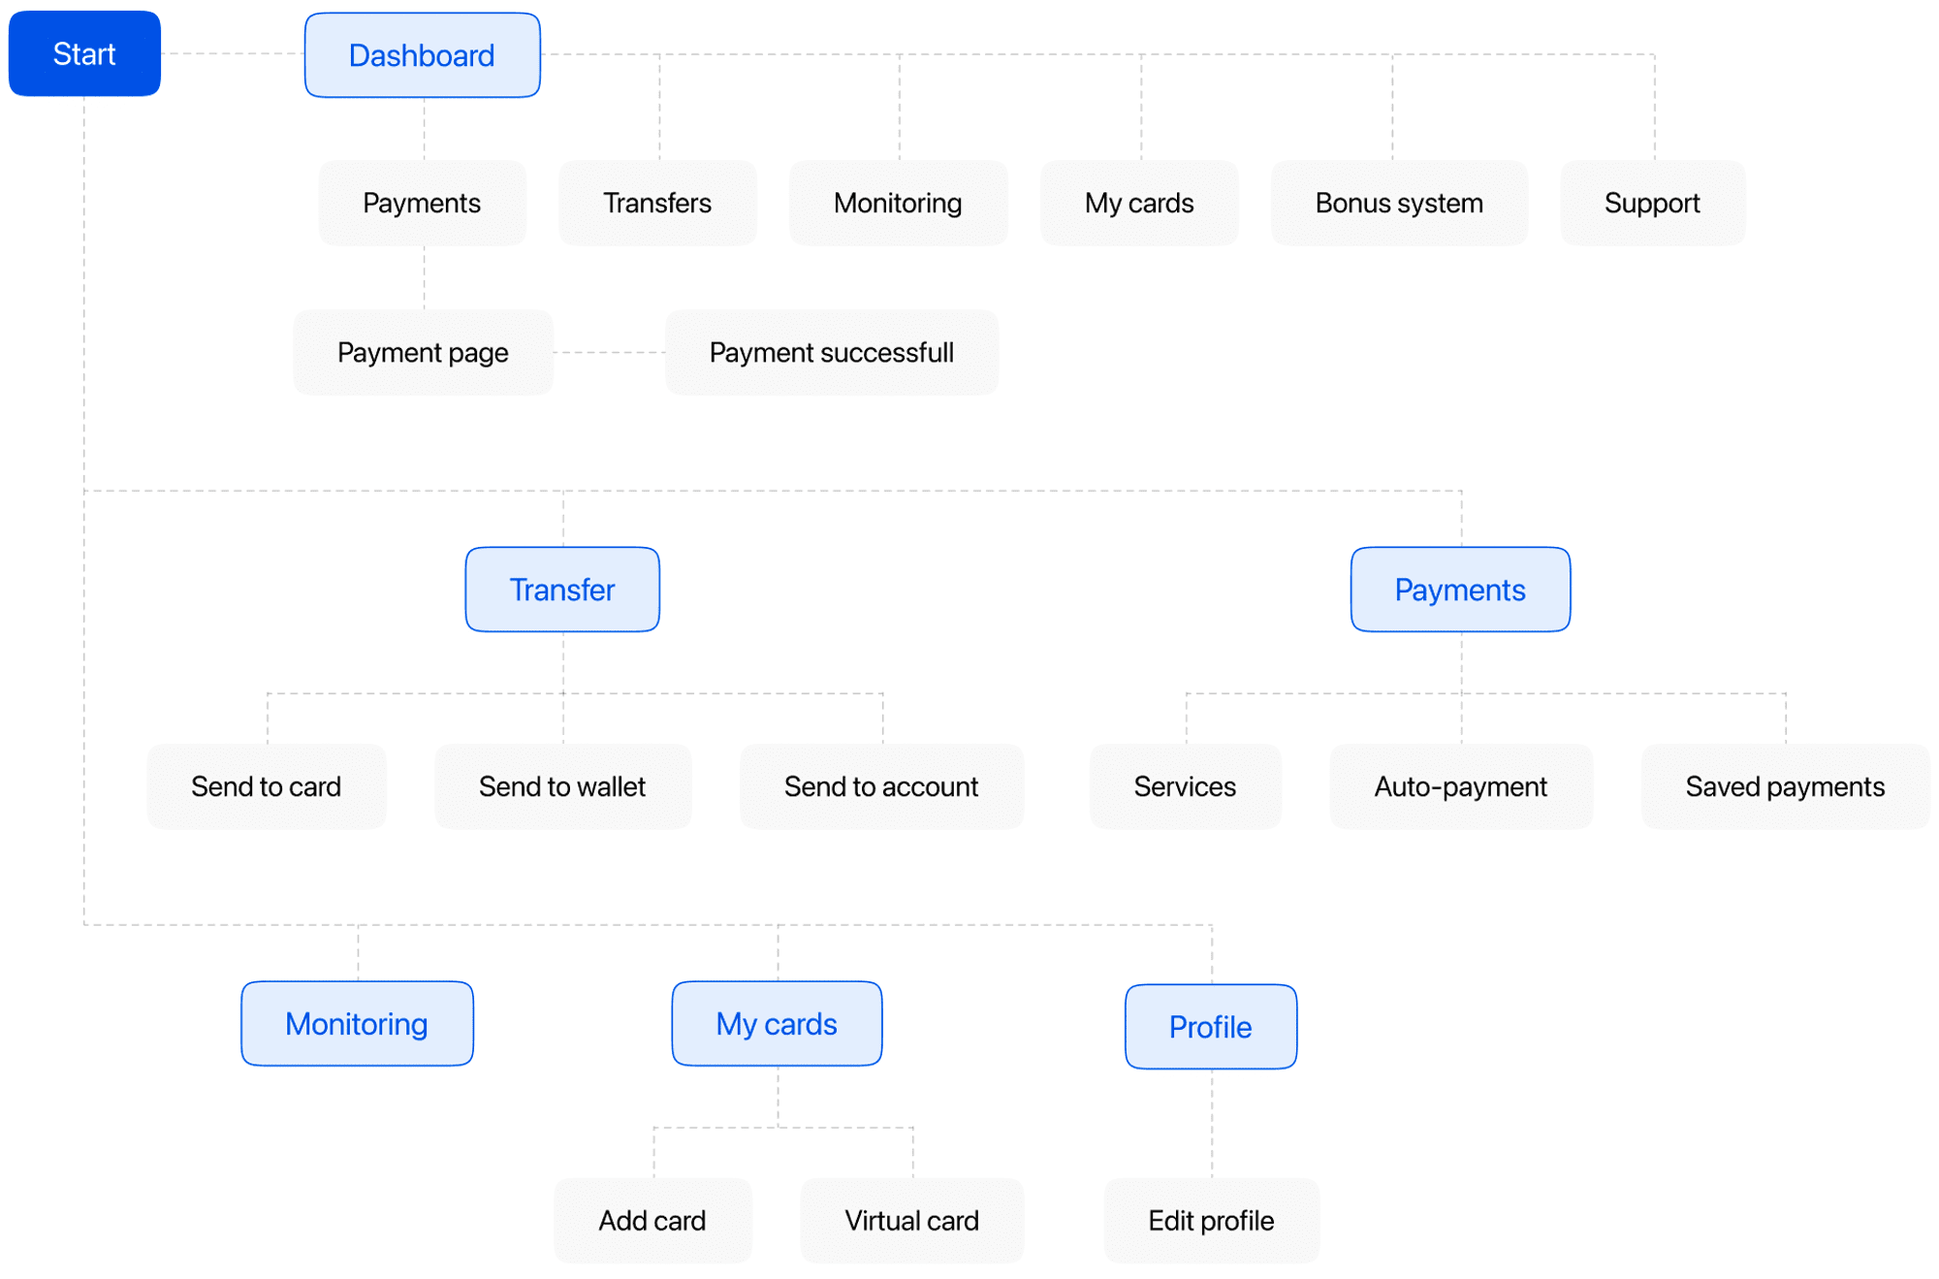Viewport: 1939px width, 1279px height.
Task: Click the Send to wallet box
Action: [562, 786]
